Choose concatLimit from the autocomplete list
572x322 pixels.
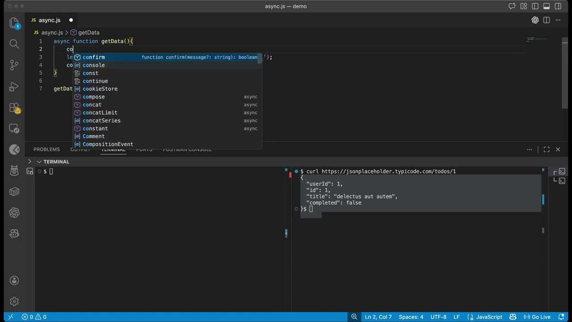coord(167,113)
